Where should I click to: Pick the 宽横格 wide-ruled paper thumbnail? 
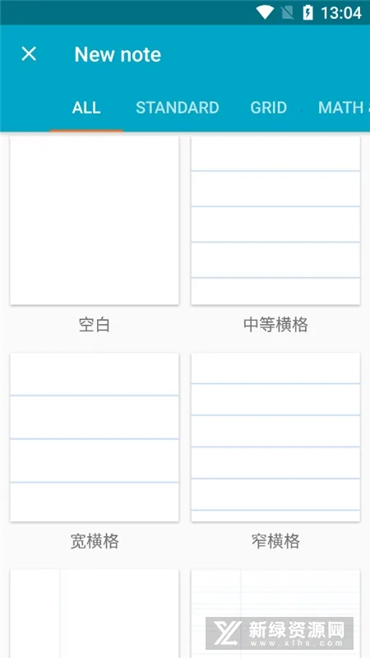click(95, 438)
